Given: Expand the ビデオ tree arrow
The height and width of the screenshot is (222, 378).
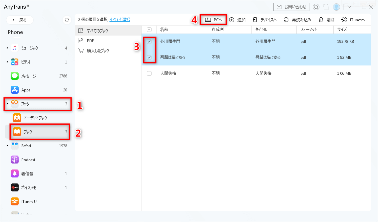Looking at the screenshot, I should 7,62.
